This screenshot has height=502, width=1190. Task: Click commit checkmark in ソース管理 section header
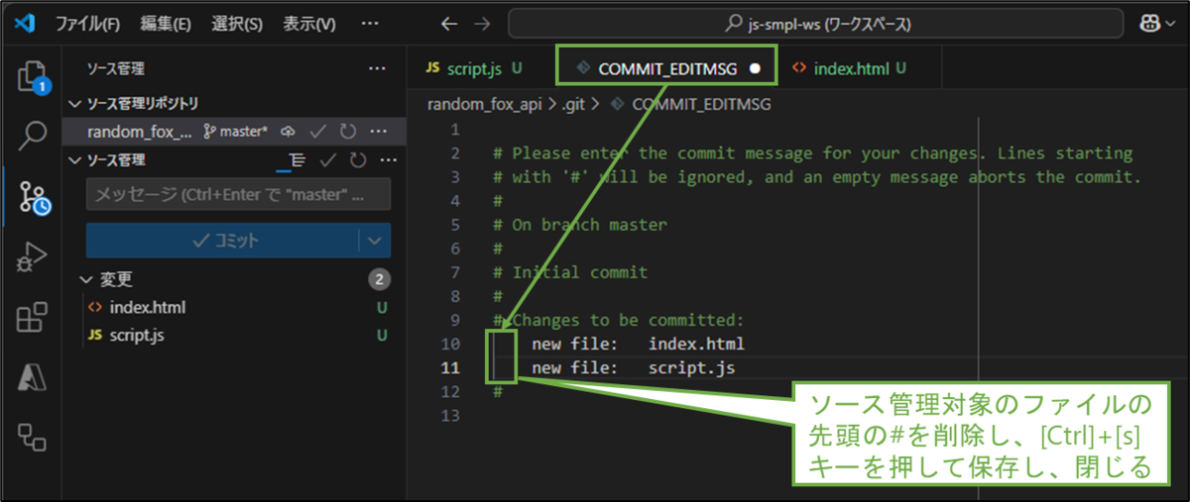point(328,159)
